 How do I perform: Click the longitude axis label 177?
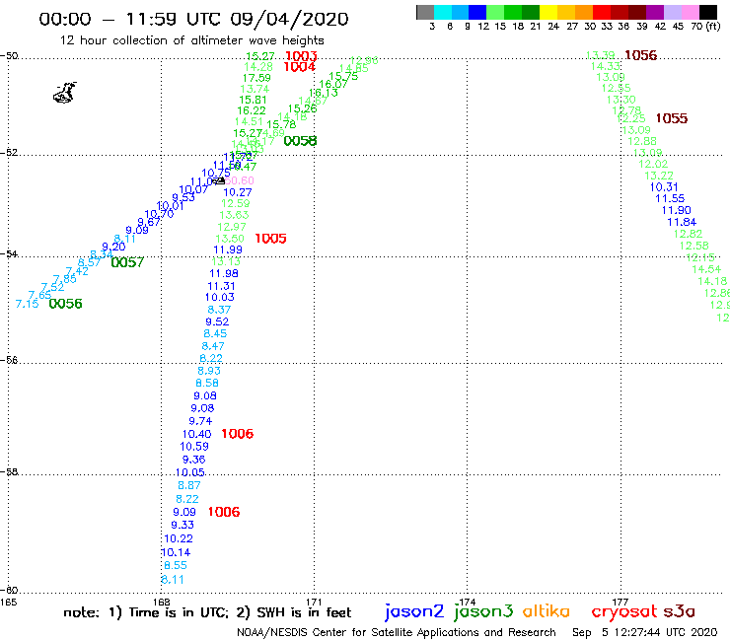620,602
